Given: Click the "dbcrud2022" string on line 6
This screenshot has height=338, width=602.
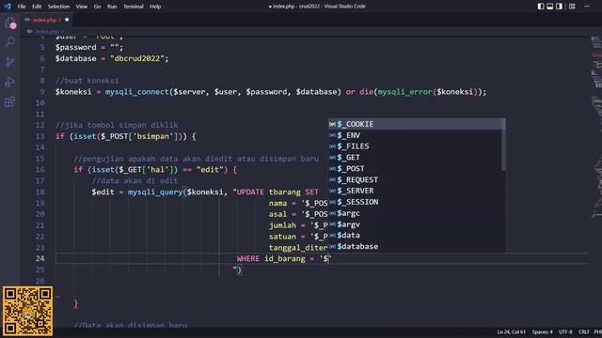Looking at the screenshot, I should click(137, 58).
